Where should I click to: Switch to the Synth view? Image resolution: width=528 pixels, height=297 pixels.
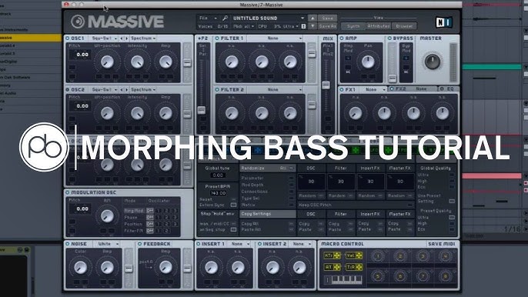(x=353, y=26)
